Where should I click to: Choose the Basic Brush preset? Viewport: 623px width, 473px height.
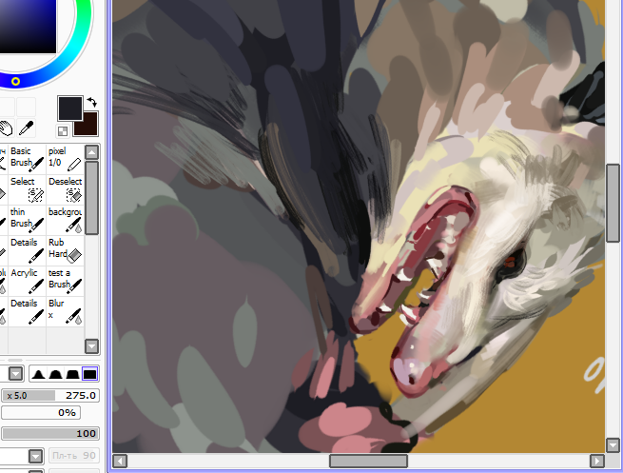pyautogui.click(x=27, y=159)
